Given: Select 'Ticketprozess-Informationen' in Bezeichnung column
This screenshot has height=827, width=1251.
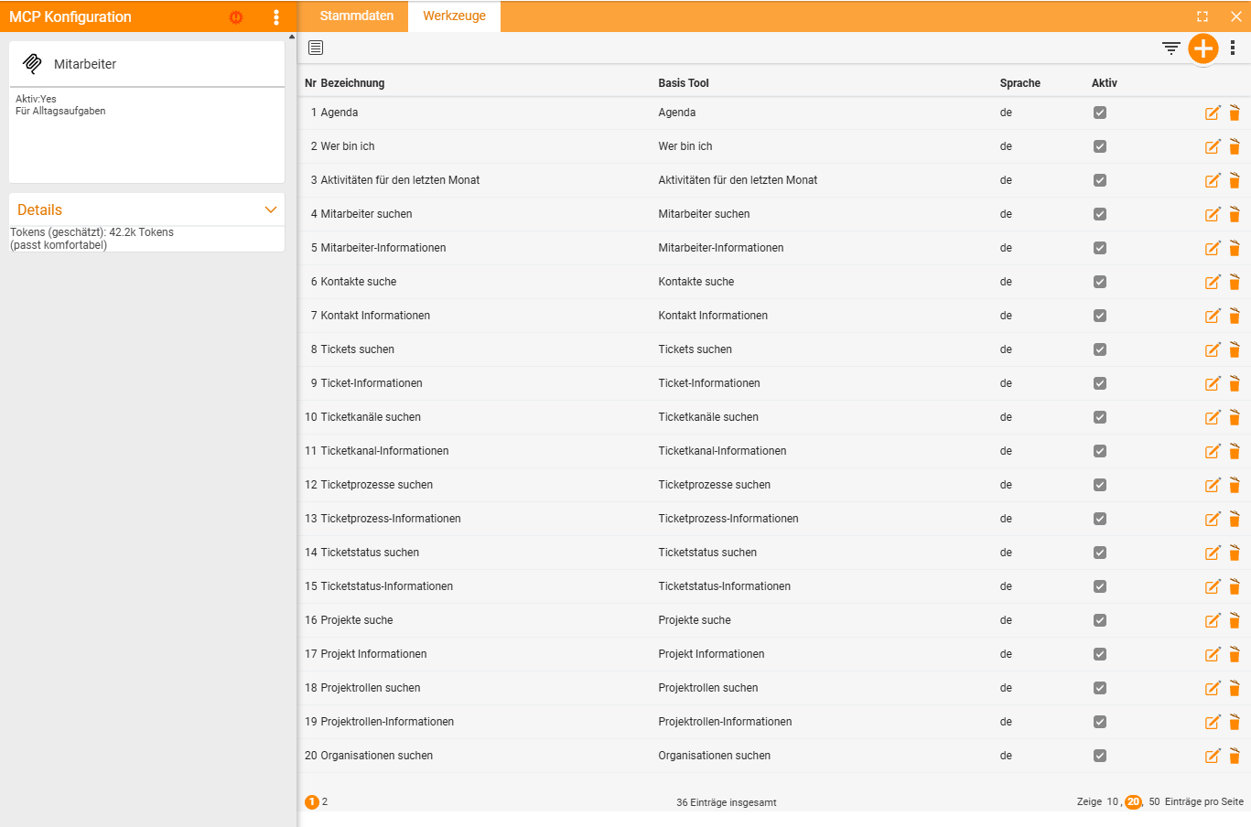Looking at the screenshot, I should (391, 519).
